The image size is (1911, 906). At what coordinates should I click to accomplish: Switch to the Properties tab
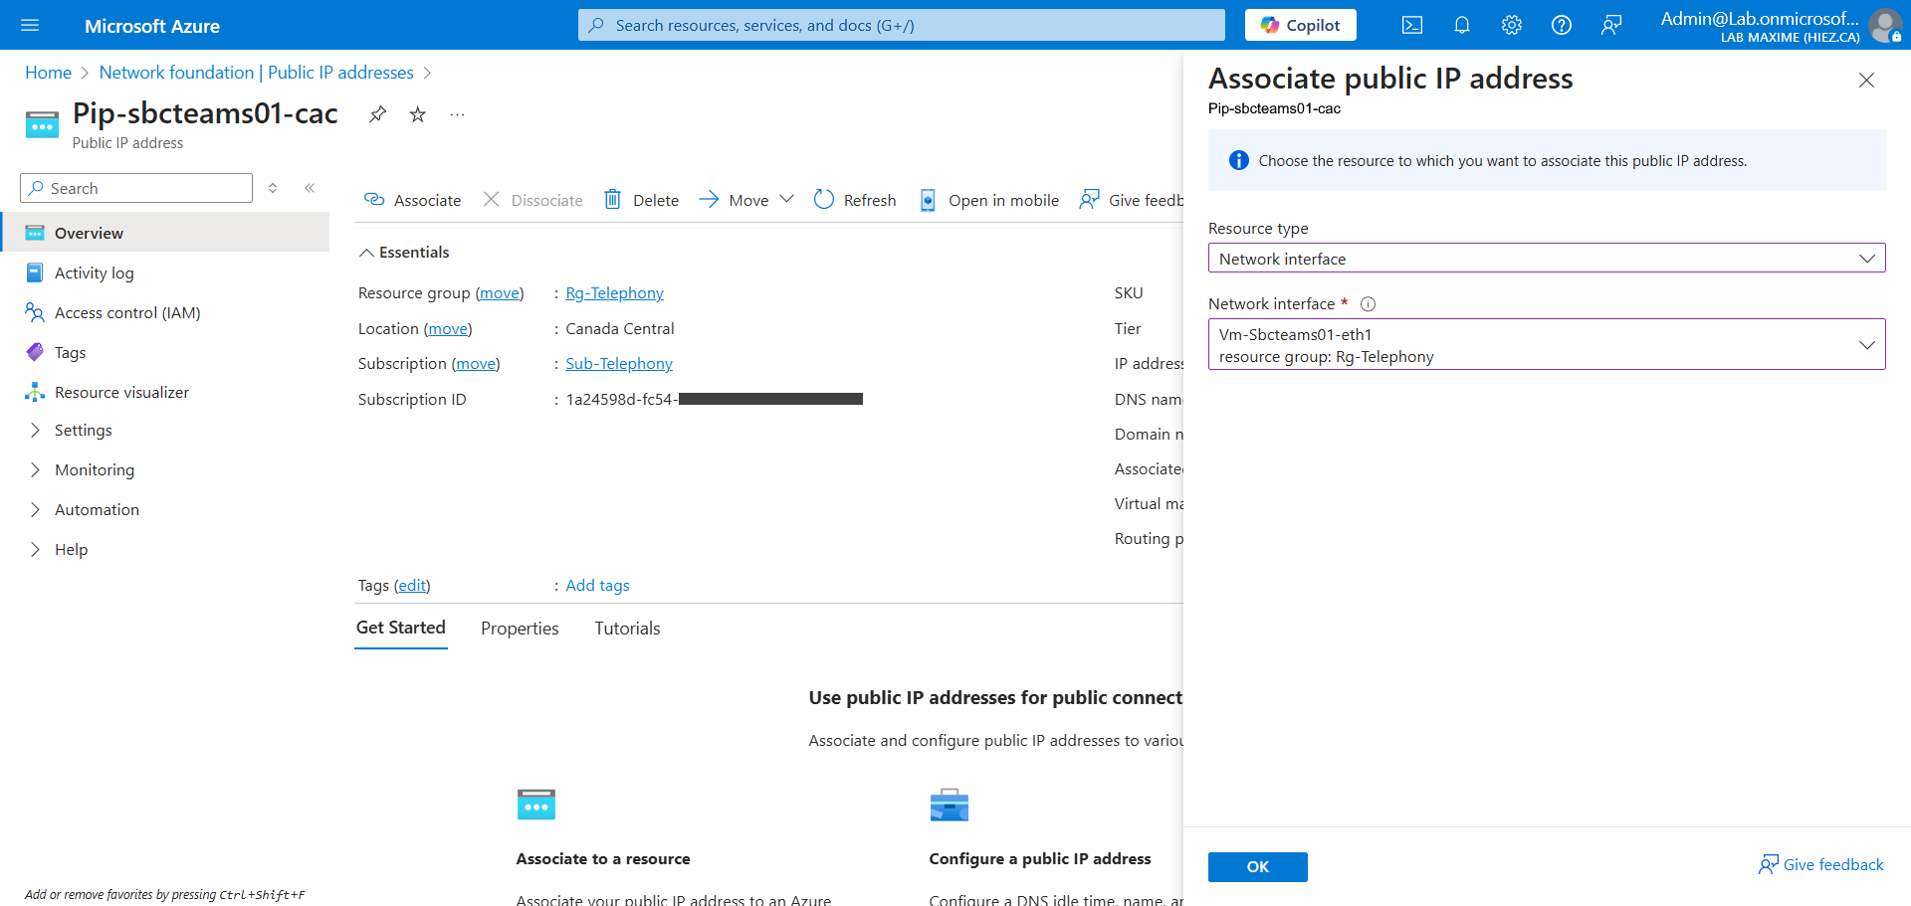(x=519, y=629)
